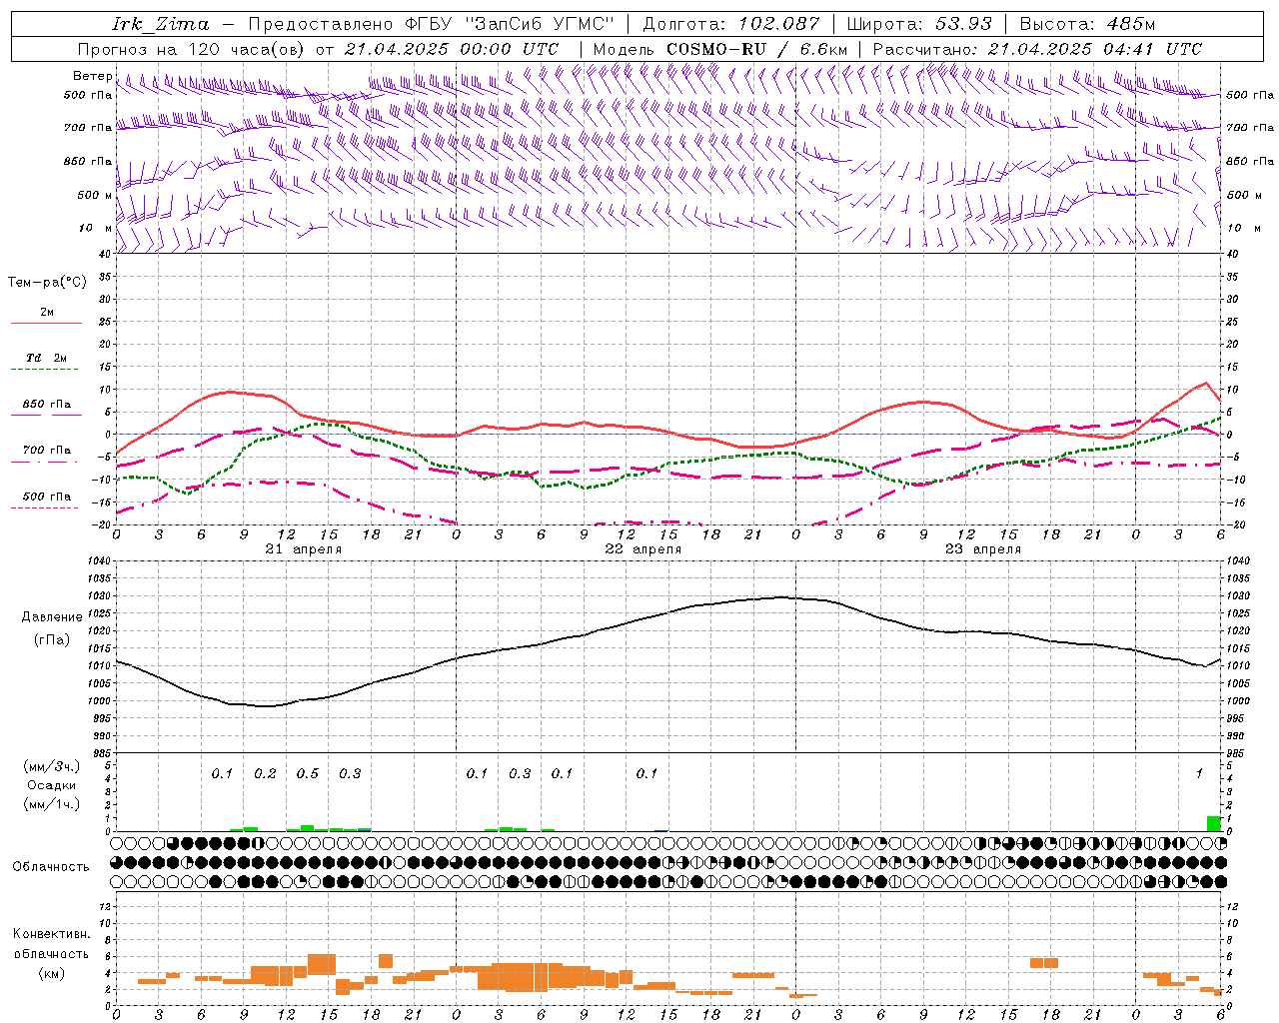
Task: Select the Давление pressure panel label
Action: point(52,617)
